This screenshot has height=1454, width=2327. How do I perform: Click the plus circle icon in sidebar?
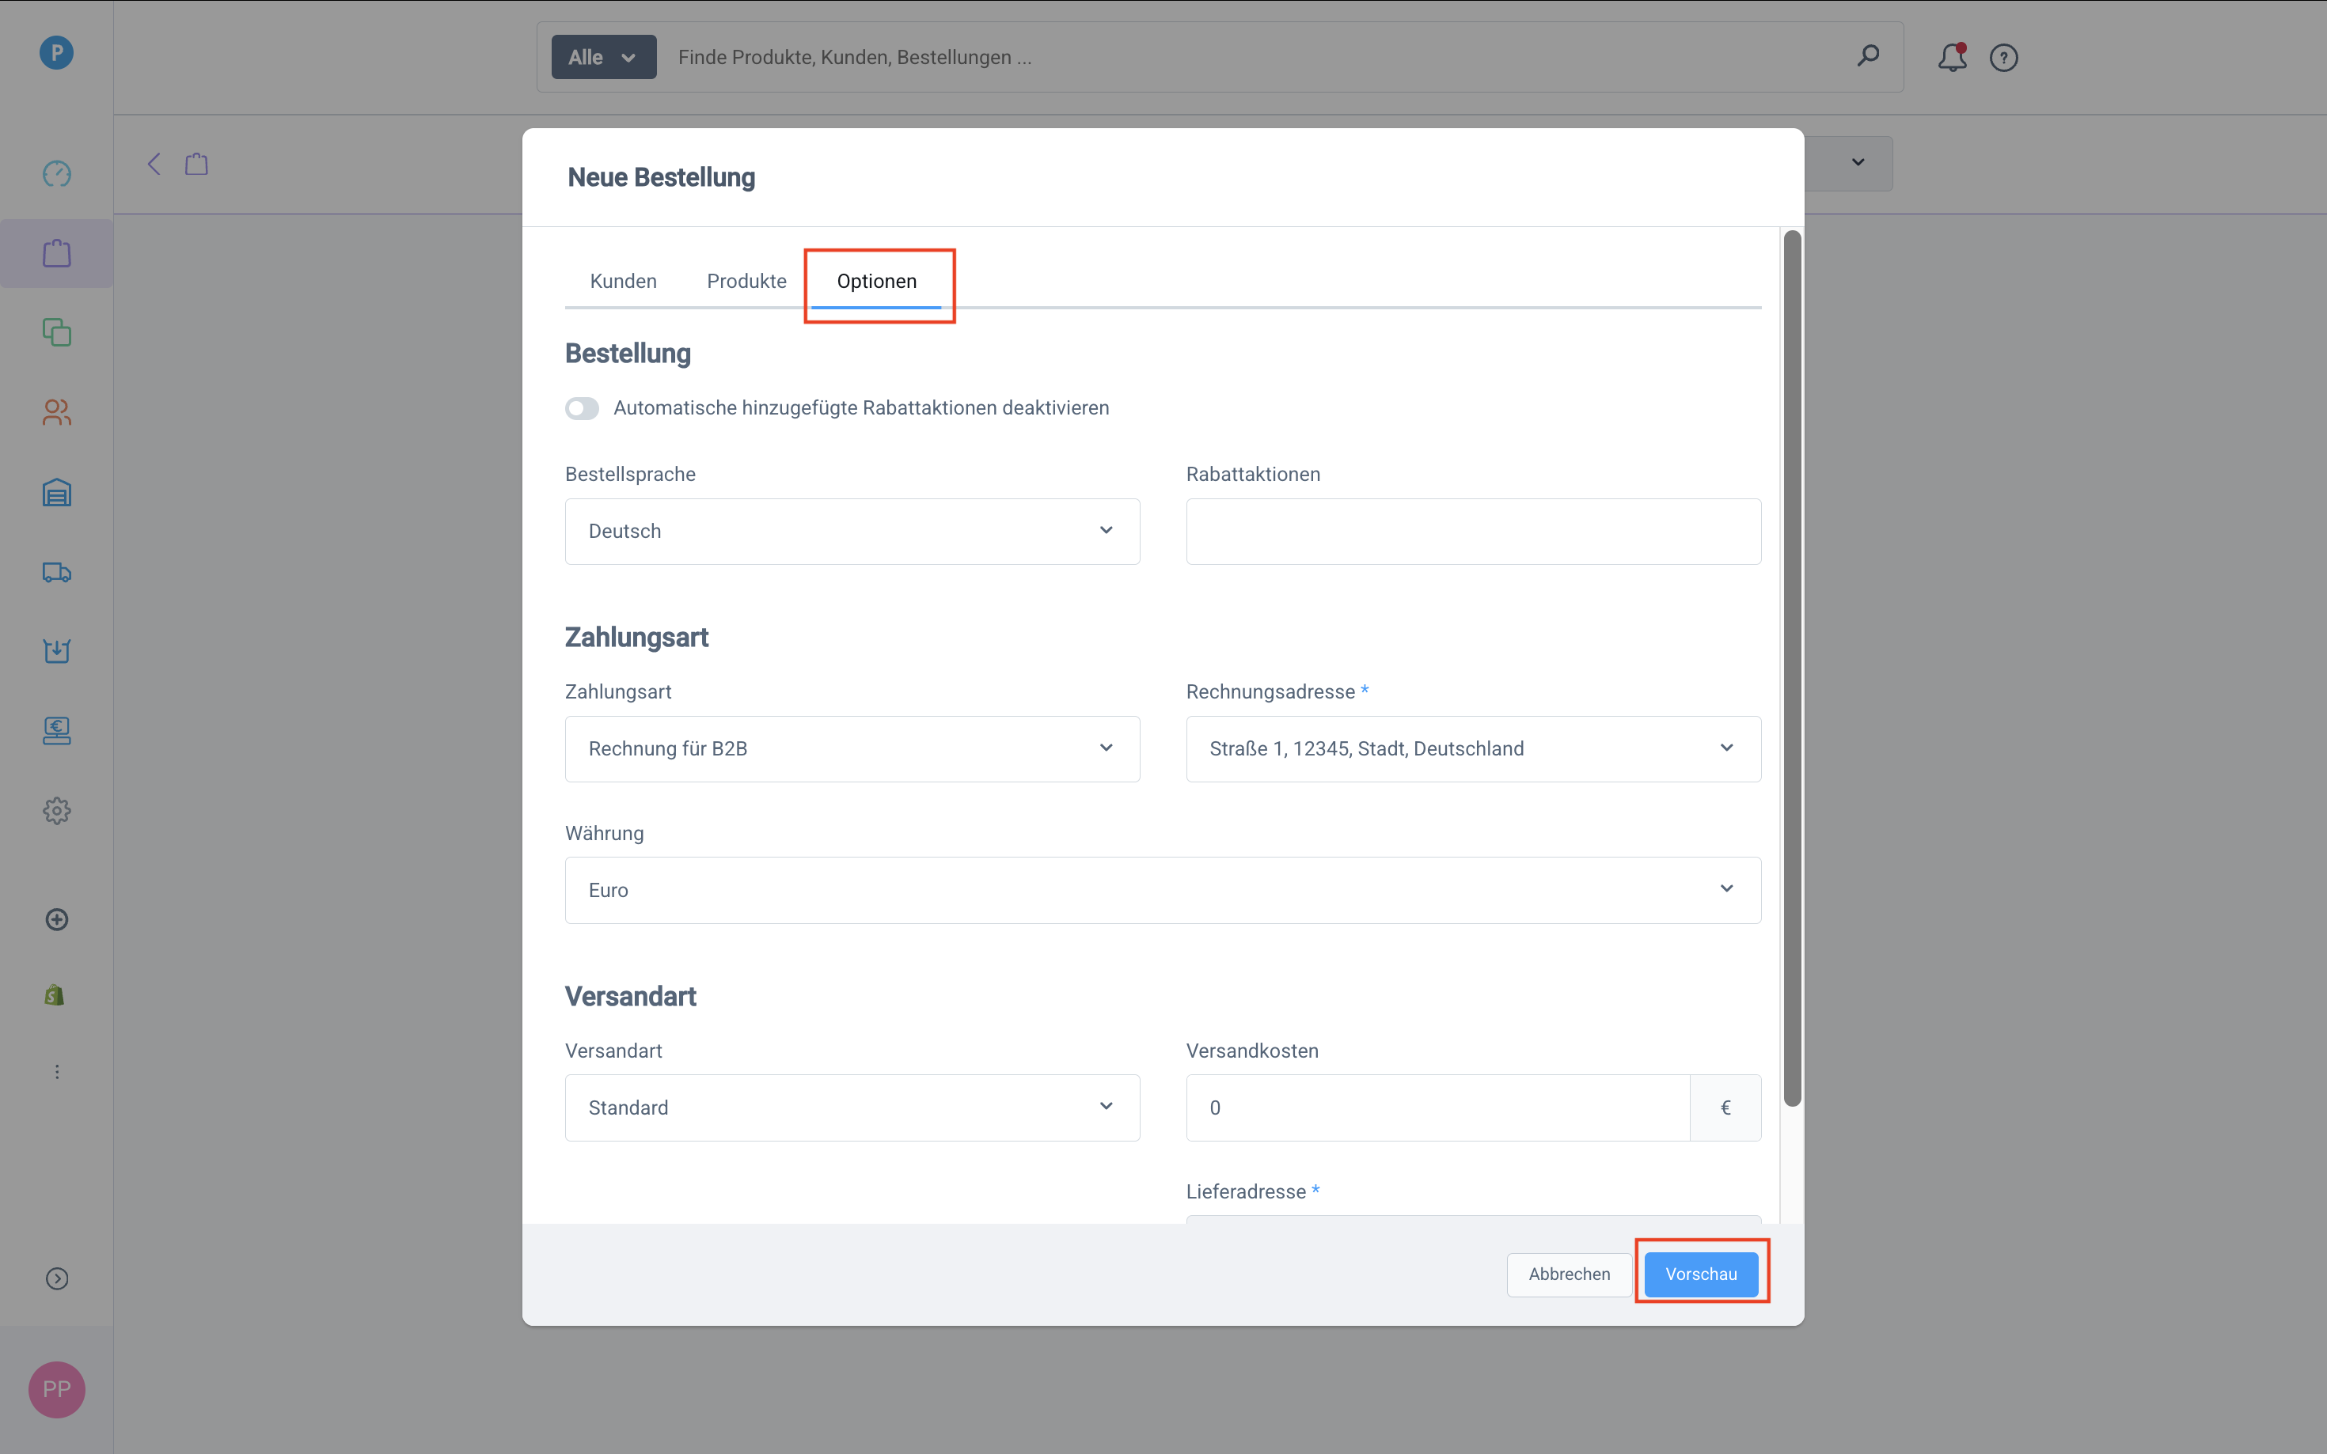click(x=57, y=919)
